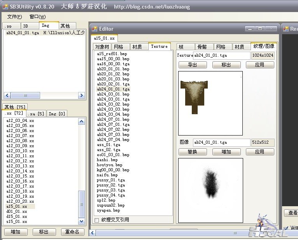
Task: Select texture a15_ref01.bmp
Action: (112, 54)
